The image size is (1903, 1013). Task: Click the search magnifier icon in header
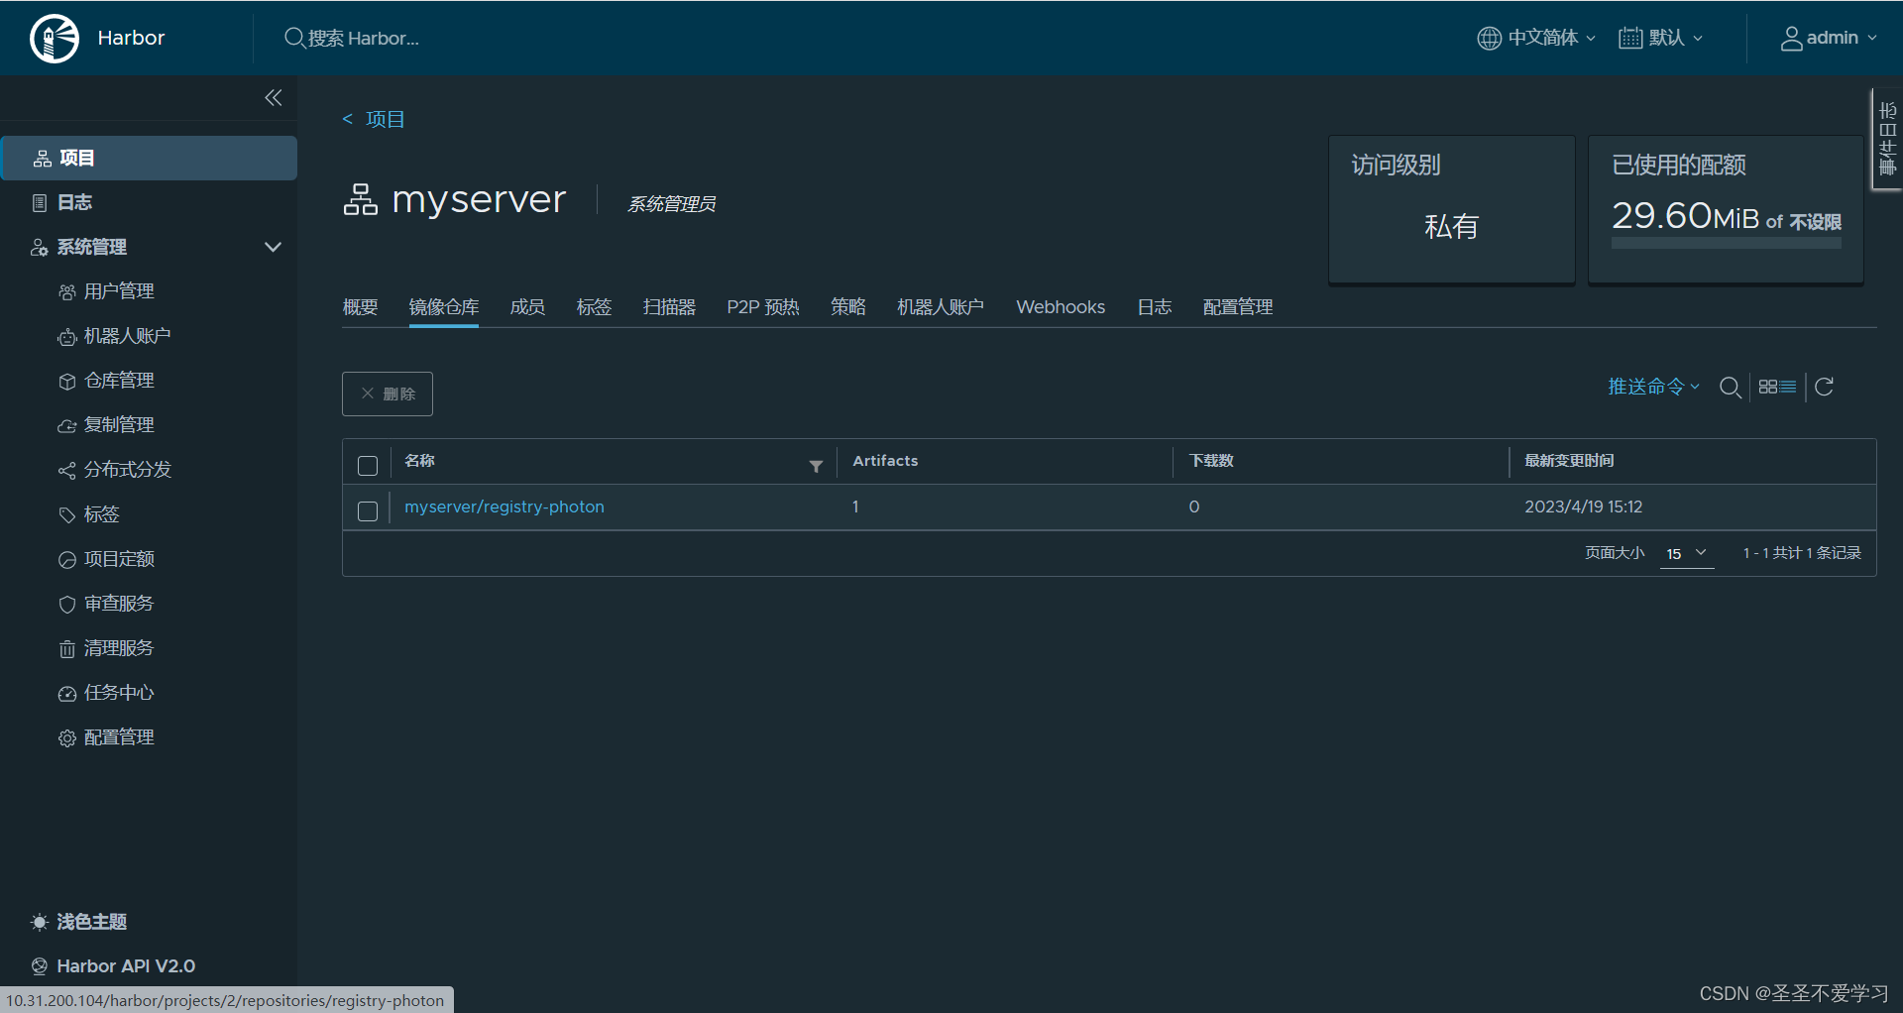click(x=293, y=38)
